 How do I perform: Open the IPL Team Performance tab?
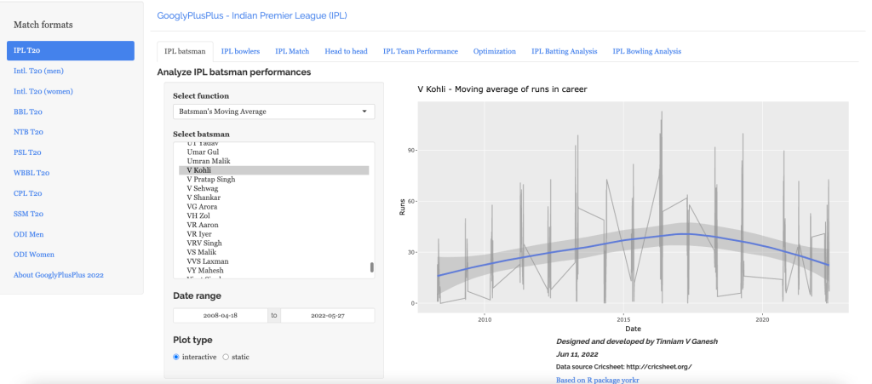pyautogui.click(x=420, y=51)
